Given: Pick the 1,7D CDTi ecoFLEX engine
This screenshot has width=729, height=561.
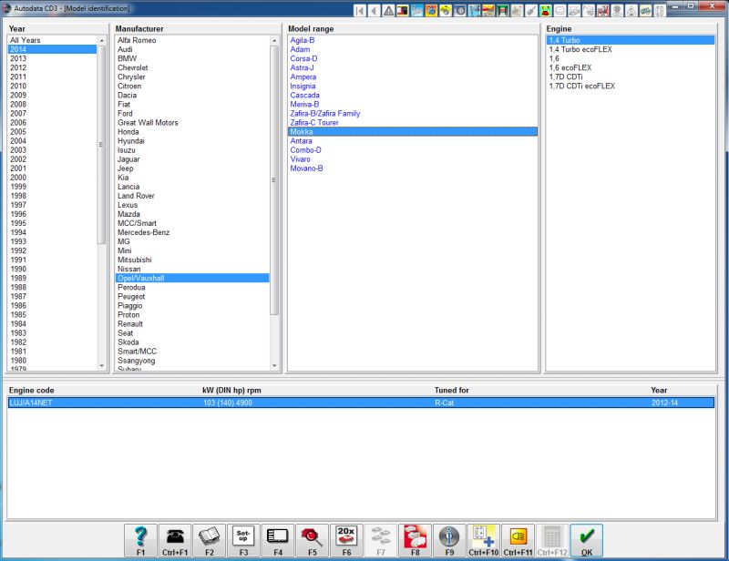Looking at the screenshot, I should 581,87.
